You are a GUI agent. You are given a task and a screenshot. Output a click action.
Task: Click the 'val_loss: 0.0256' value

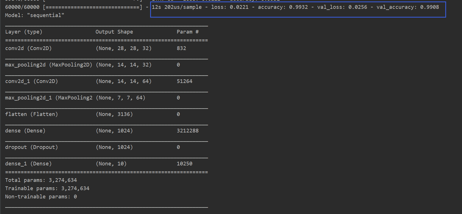342,7
